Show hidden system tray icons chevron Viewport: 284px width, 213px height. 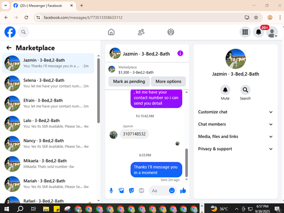point(236,209)
